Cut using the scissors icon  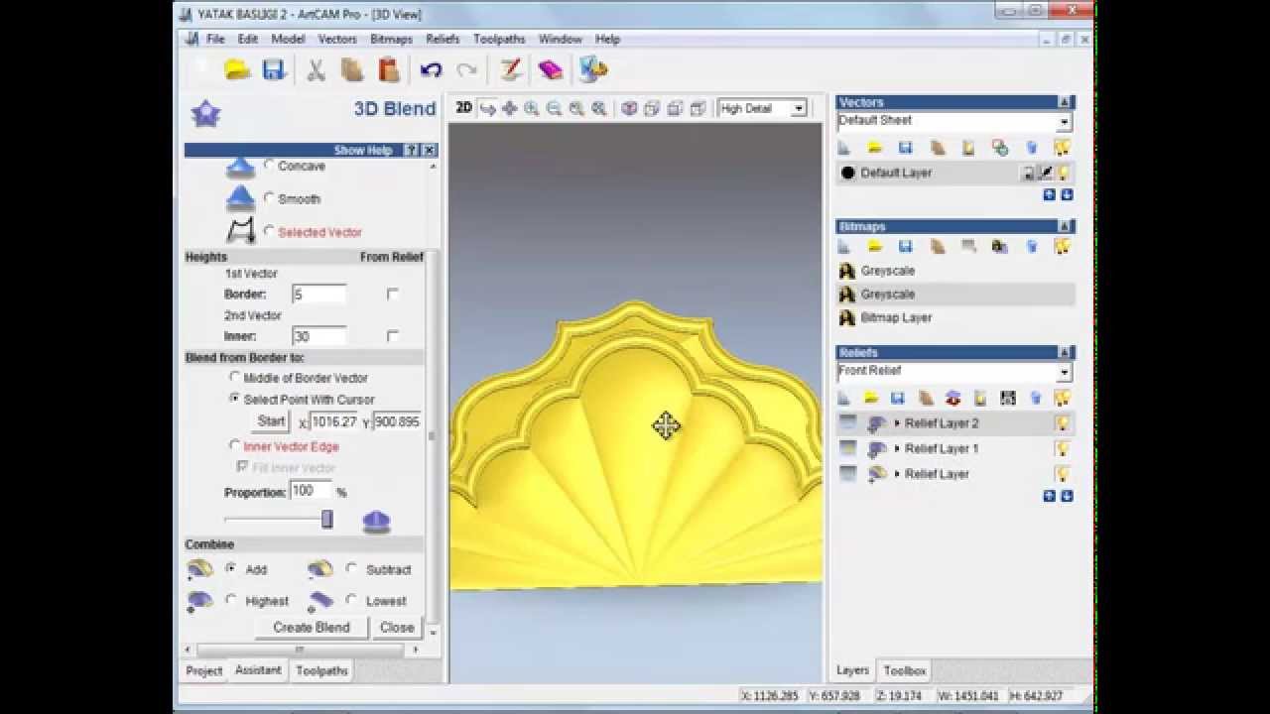click(x=316, y=69)
